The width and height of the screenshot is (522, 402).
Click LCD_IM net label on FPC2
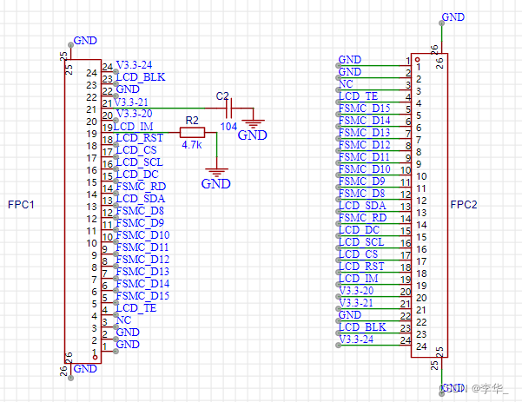[359, 279]
